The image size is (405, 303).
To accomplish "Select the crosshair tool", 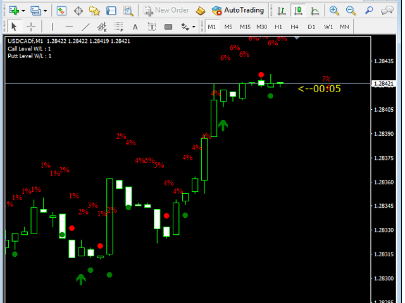I will [30, 27].
